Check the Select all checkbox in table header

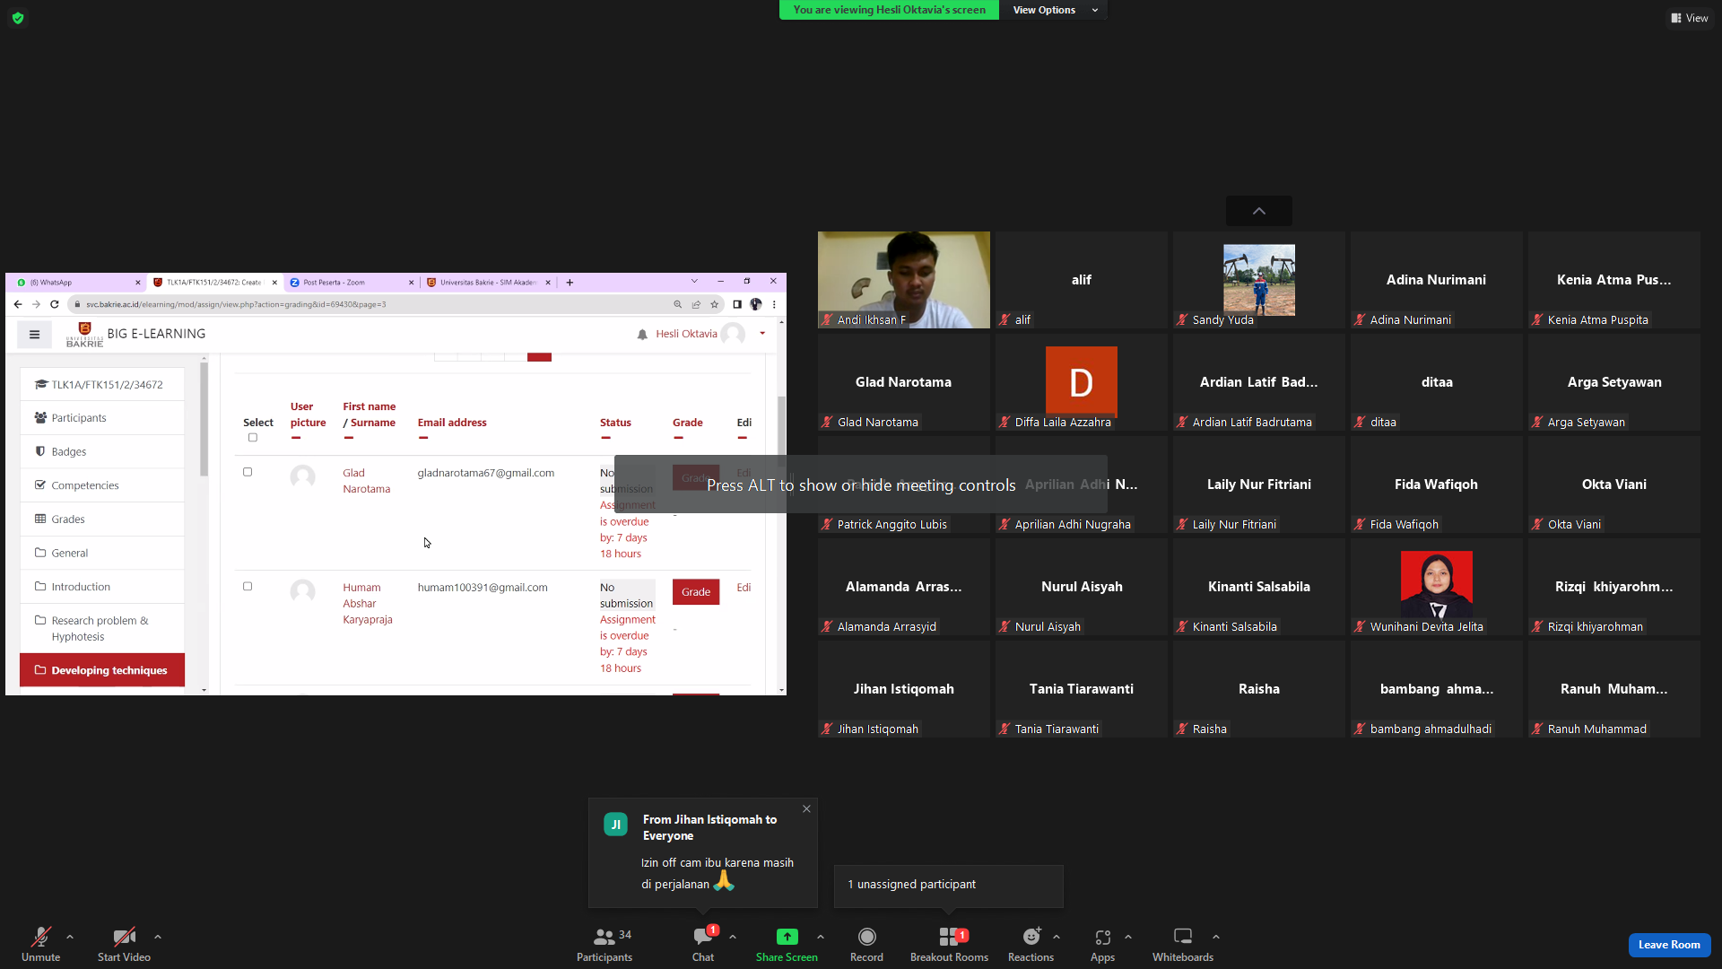coord(253,438)
